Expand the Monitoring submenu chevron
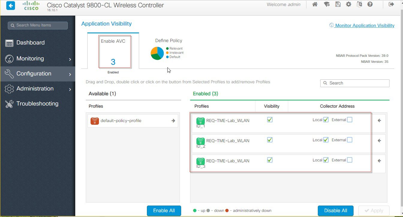This screenshot has height=217, width=403. [70, 59]
